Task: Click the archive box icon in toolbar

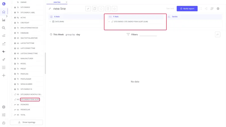Action: click(108, 9)
